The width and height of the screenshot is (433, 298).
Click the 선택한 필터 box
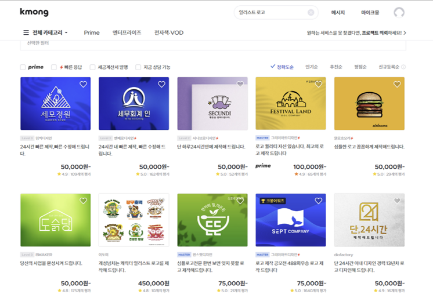(x=213, y=46)
